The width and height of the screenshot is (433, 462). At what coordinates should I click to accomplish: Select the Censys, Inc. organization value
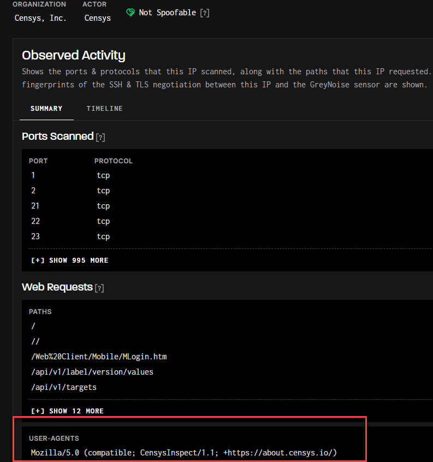coord(40,18)
